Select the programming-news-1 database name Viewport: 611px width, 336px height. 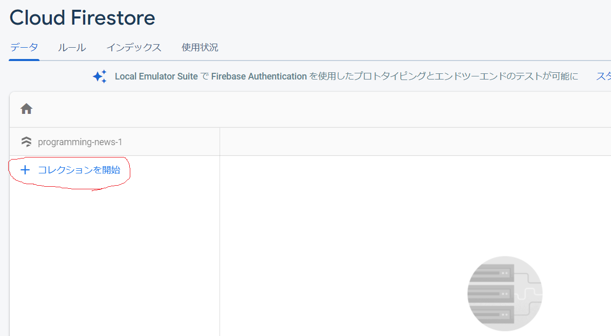point(80,142)
